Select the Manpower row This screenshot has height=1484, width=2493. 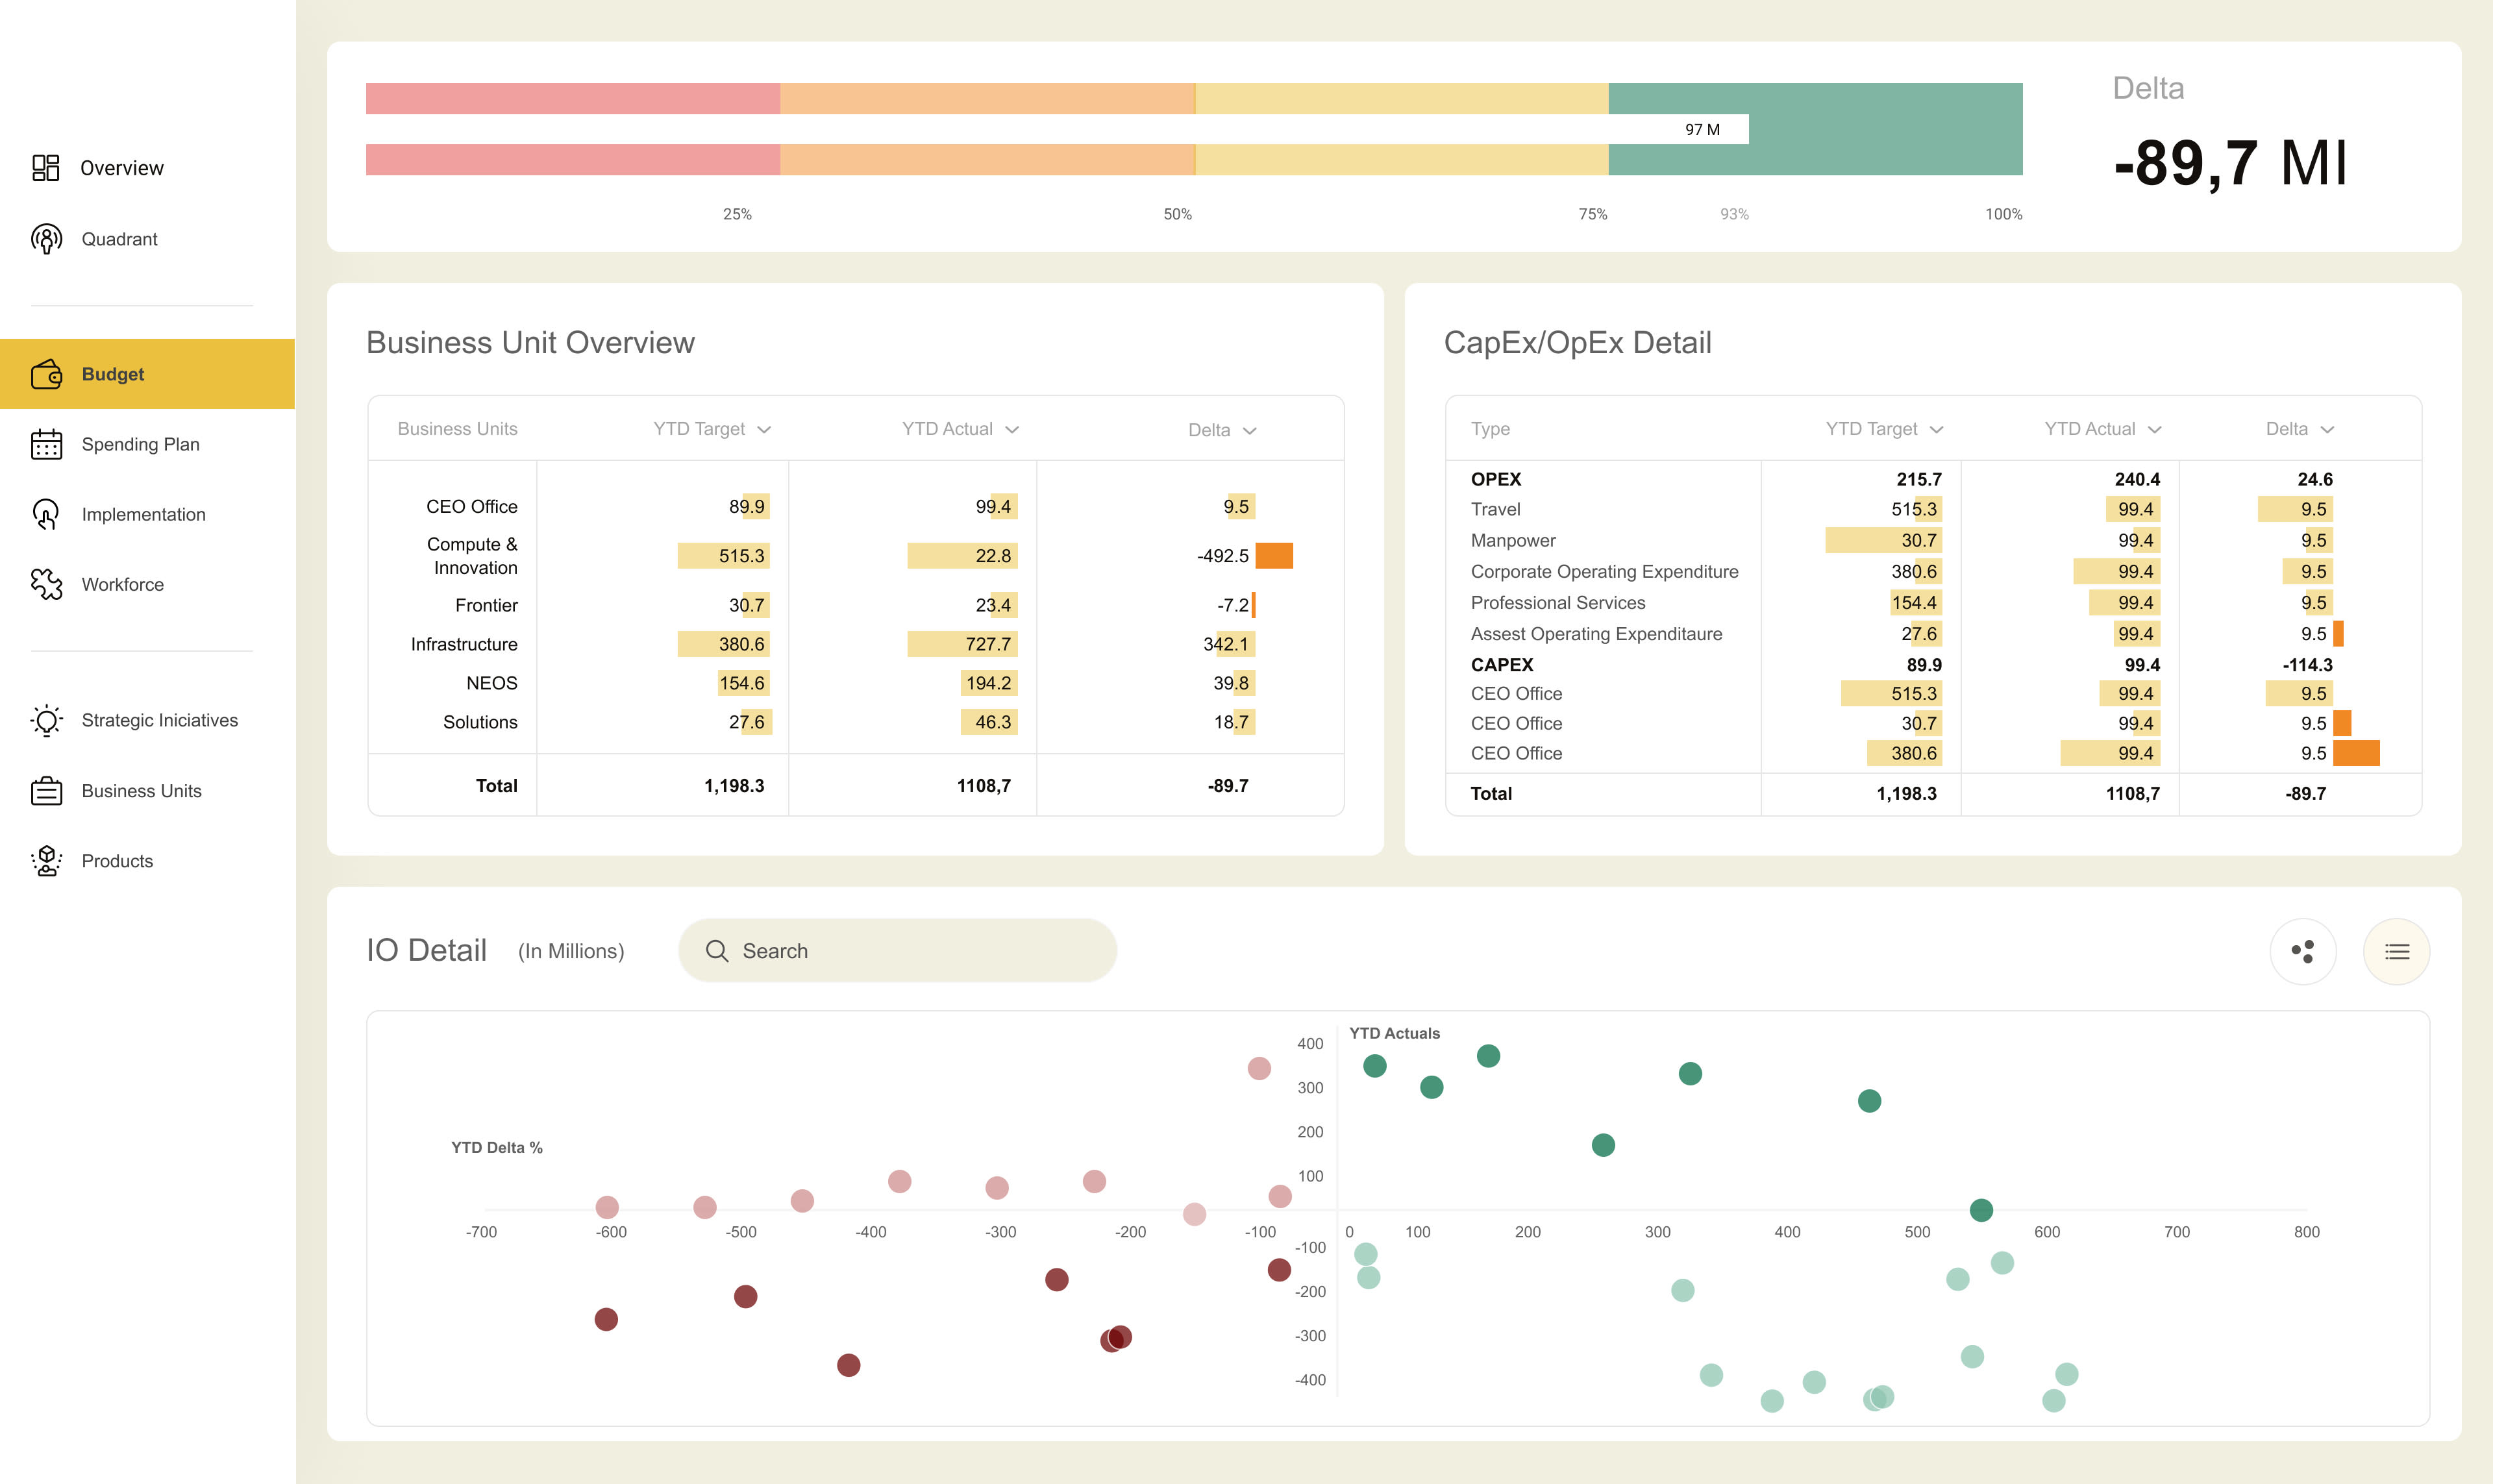click(x=1933, y=540)
